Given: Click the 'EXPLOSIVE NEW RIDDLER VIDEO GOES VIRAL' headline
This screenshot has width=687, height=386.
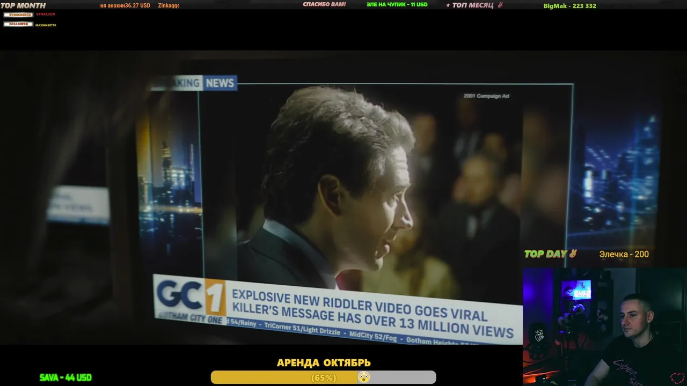Looking at the screenshot, I should click(x=360, y=304).
